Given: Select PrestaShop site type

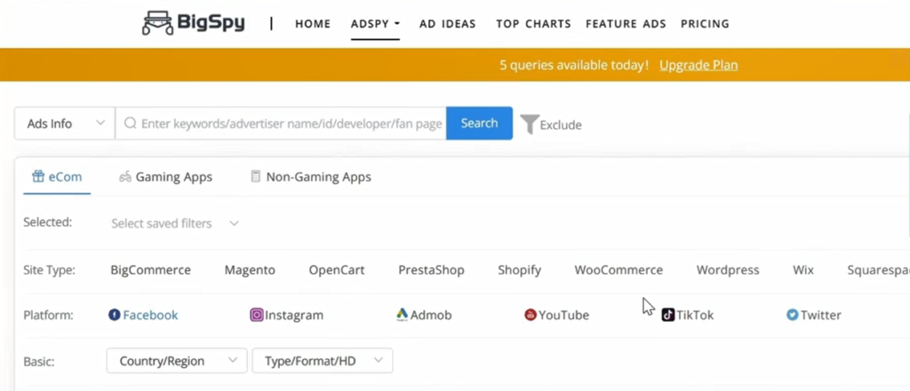Looking at the screenshot, I should click(431, 270).
